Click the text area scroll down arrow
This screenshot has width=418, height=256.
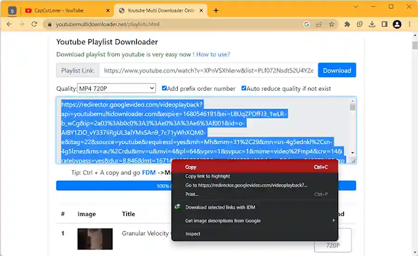353,153
